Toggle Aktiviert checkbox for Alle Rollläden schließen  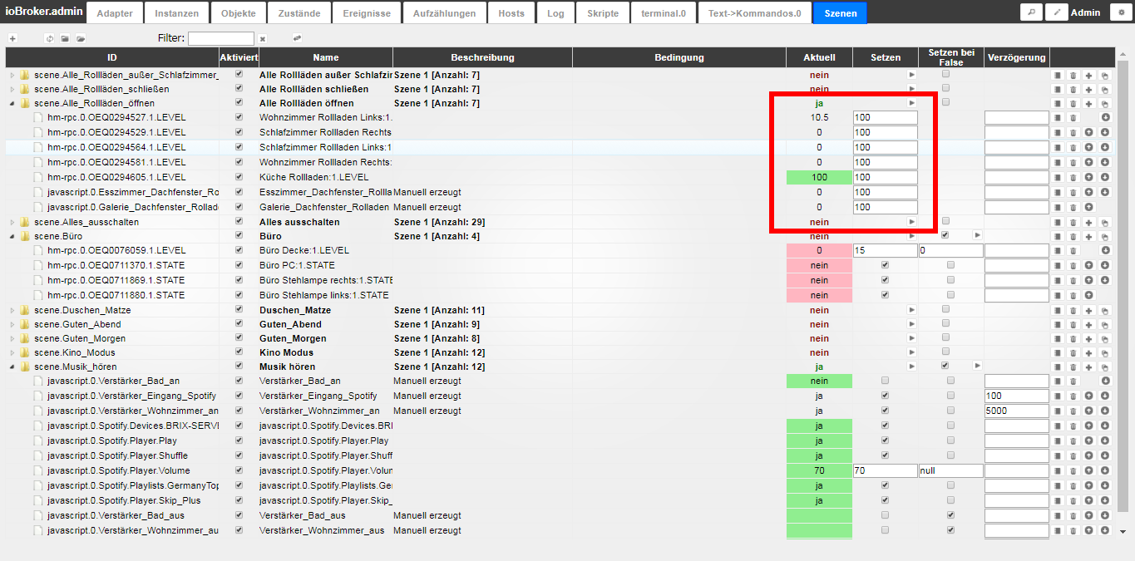point(239,89)
